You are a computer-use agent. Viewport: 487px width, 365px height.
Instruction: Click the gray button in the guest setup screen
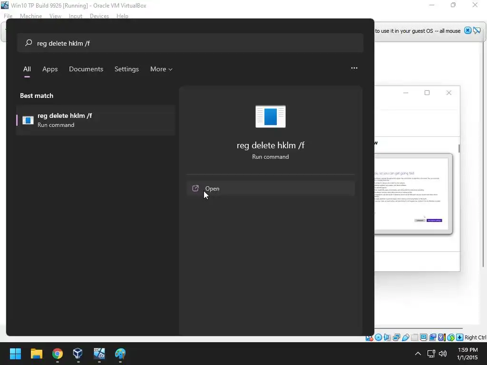click(x=419, y=221)
